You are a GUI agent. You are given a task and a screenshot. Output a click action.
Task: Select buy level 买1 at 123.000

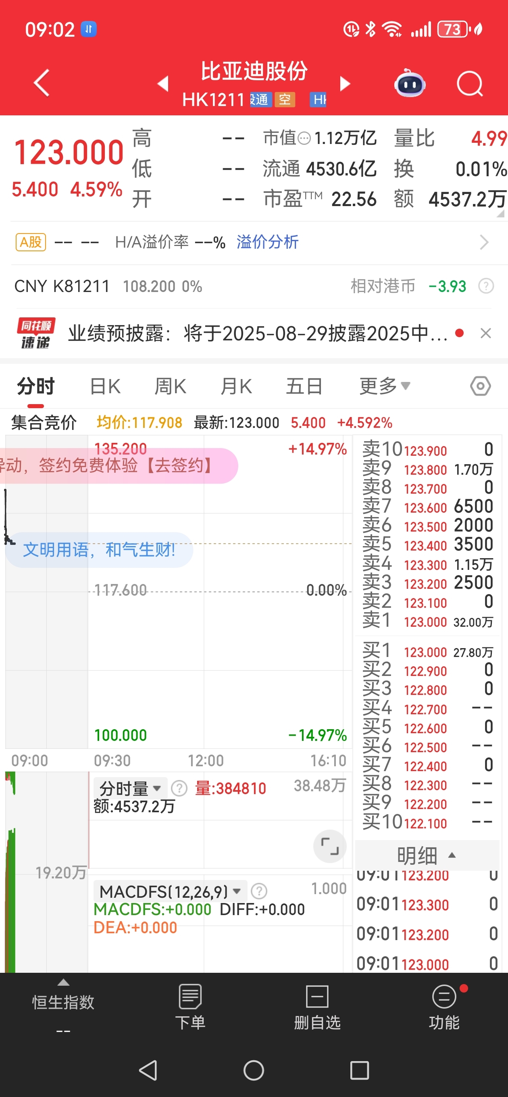tap(427, 652)
